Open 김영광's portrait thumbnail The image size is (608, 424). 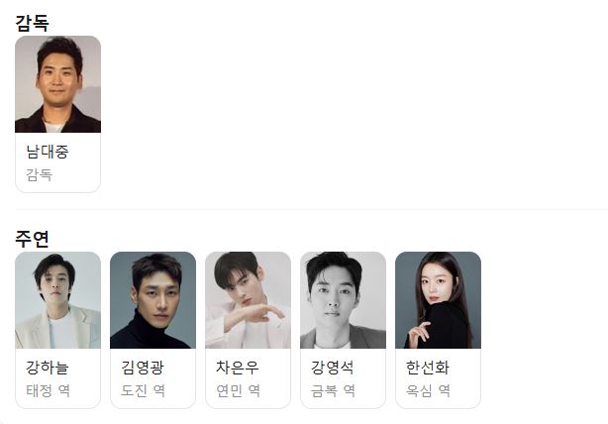point(152,300)
